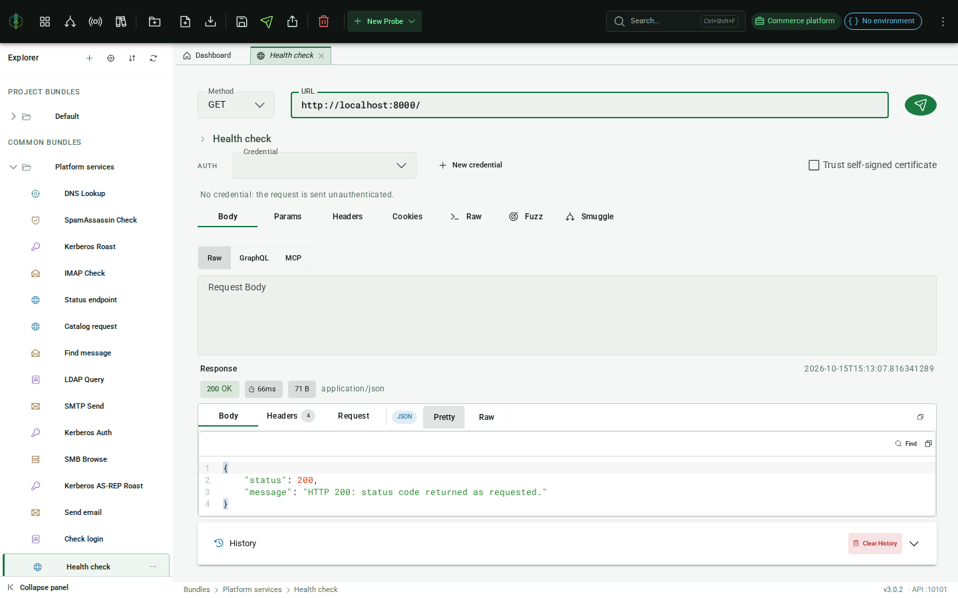Screen dimensions: 958x598
Task: Click the URL input field
Action: click(589, 105)
